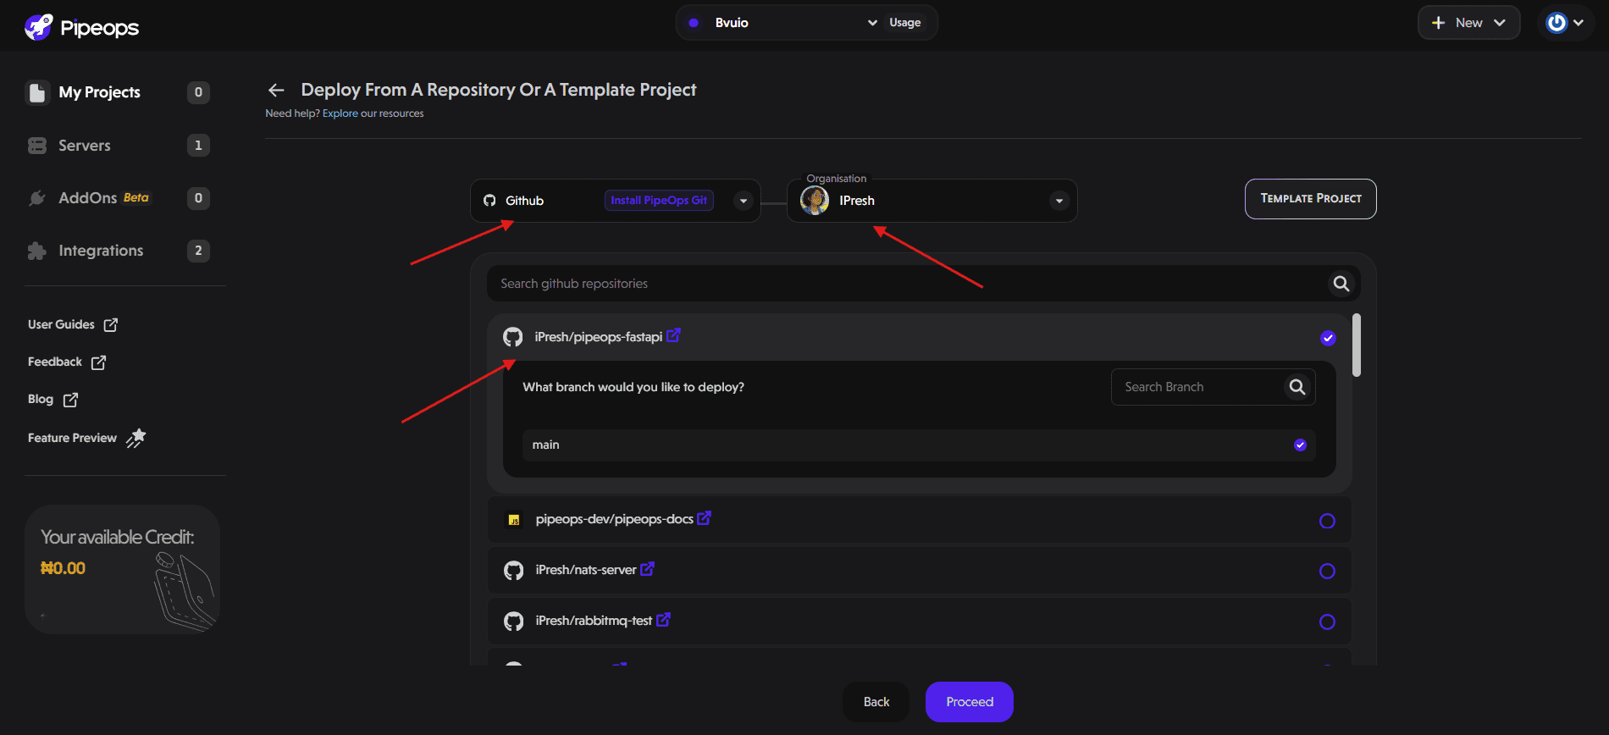This screenshot has width=1609, height=735.
Task: Click the branch search magnifier icon
Action: 1297,387
